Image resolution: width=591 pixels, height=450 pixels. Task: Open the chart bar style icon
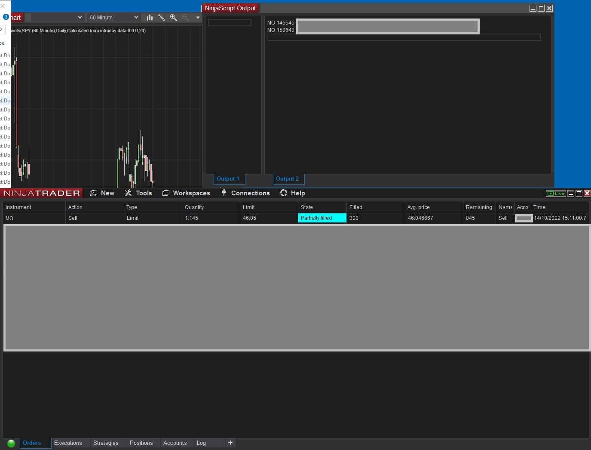click(x=150, y=18)
